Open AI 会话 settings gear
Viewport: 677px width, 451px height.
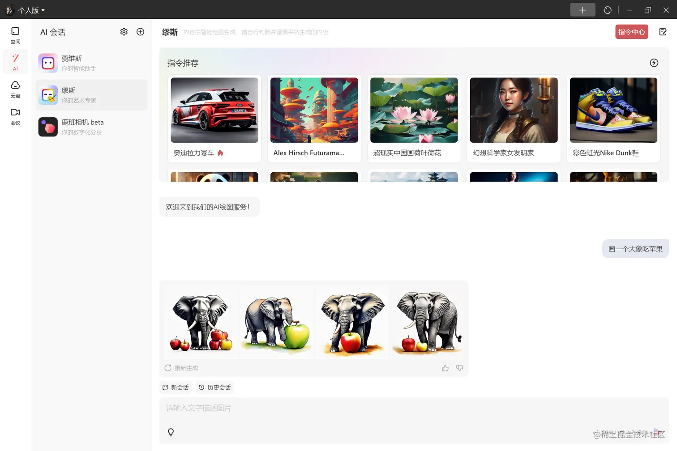pyautogui.click(x=124, y=32)
